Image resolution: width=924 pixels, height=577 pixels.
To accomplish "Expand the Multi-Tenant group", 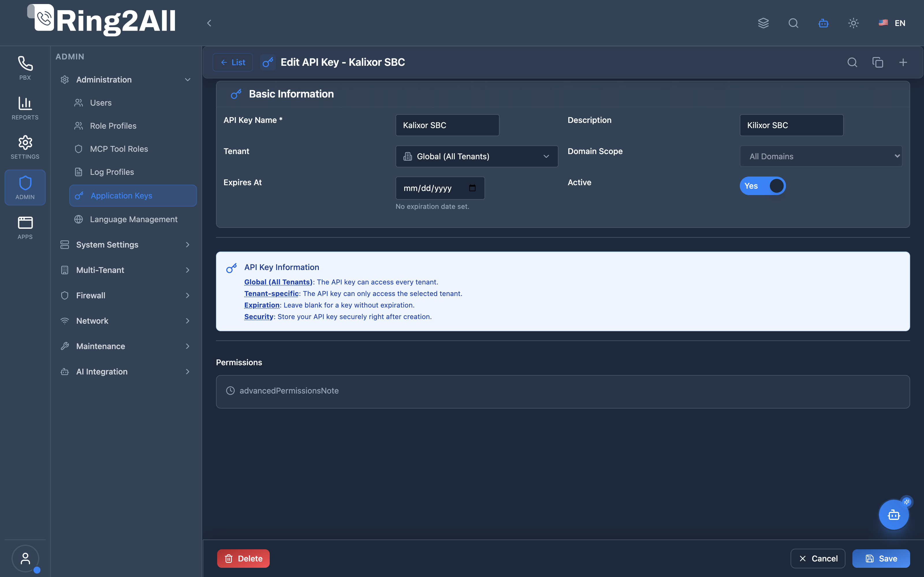I will click(126, 270).
